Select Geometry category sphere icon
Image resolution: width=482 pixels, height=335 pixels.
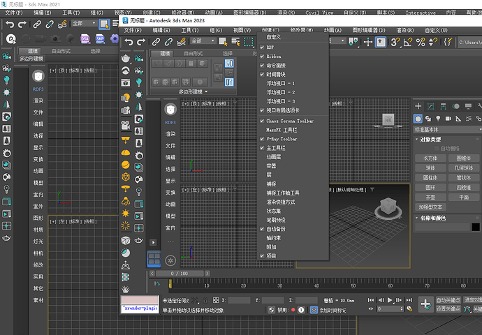pos(418,119)
